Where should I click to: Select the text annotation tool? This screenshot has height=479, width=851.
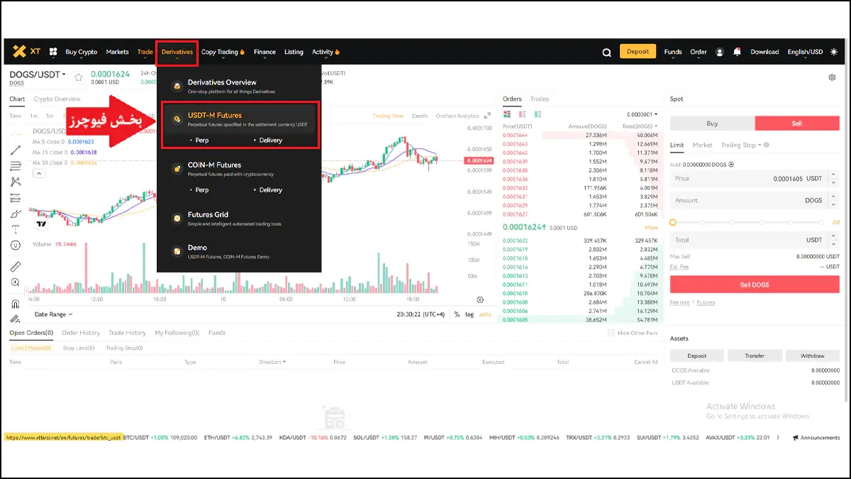point(16,229)
